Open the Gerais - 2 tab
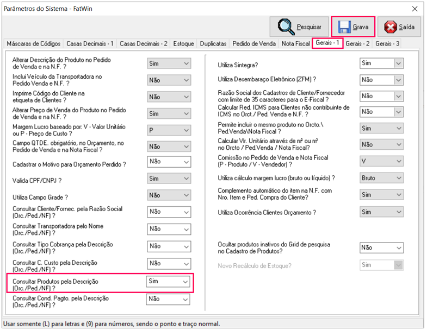Viewport: 427px width, 331px height. tap(357, 43)
